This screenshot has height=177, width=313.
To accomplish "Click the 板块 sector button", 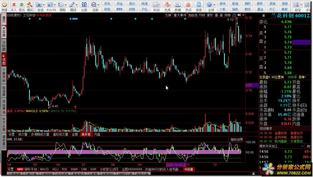I will pyautogui.click(x=223, y=4).
